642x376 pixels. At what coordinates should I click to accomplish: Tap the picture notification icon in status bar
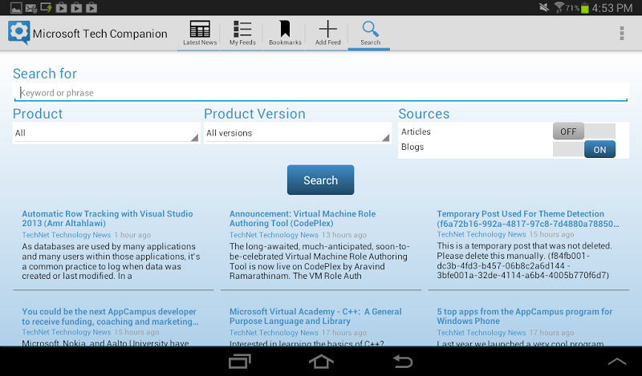16,7
